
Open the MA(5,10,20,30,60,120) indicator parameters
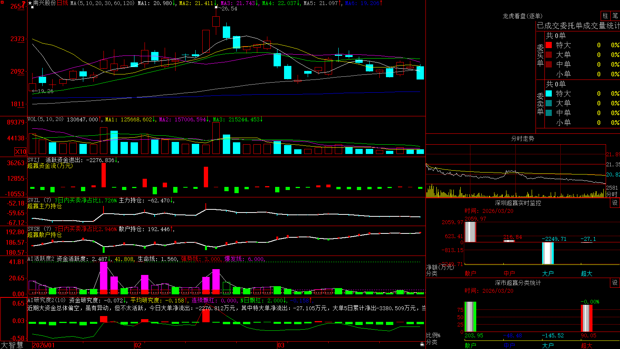pos(102,3)
